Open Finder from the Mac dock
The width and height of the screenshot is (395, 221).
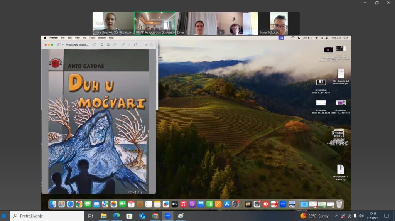pyautogui.click(x=53, y=204)
